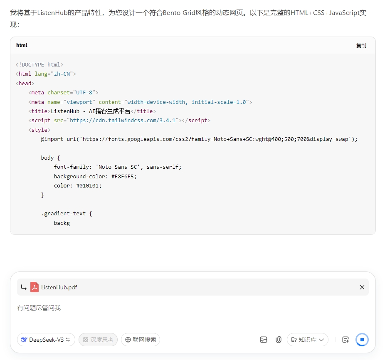Click the .gradient-text { selector line

point(66,214)
